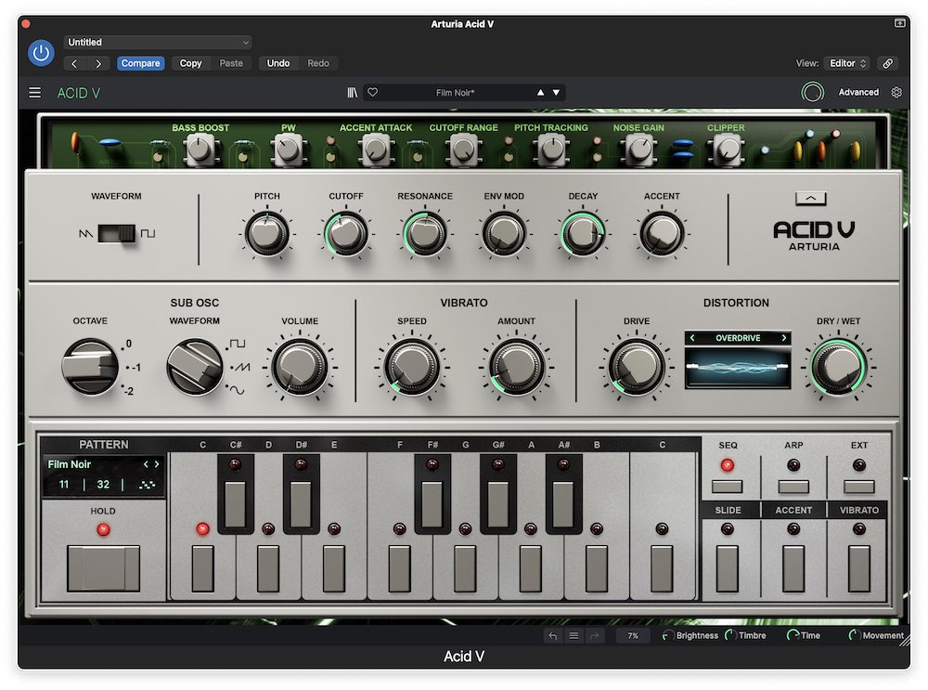Toggle the Accent step button
Image resolution: width=928 pixels, height=690 pixels.
(793, 569)
